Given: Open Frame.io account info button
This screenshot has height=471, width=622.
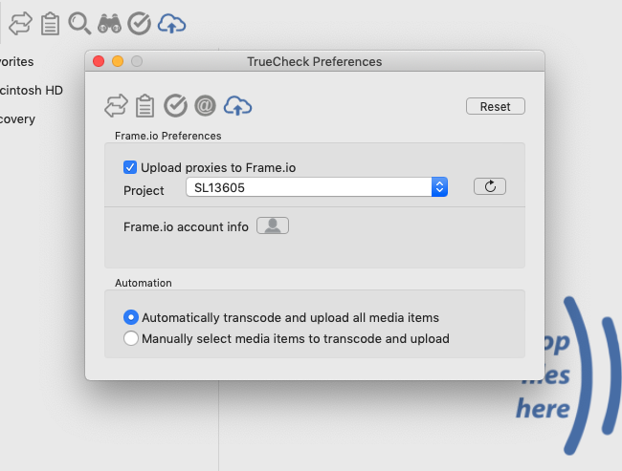Looking at the screenshot, I should pos(273,225).
